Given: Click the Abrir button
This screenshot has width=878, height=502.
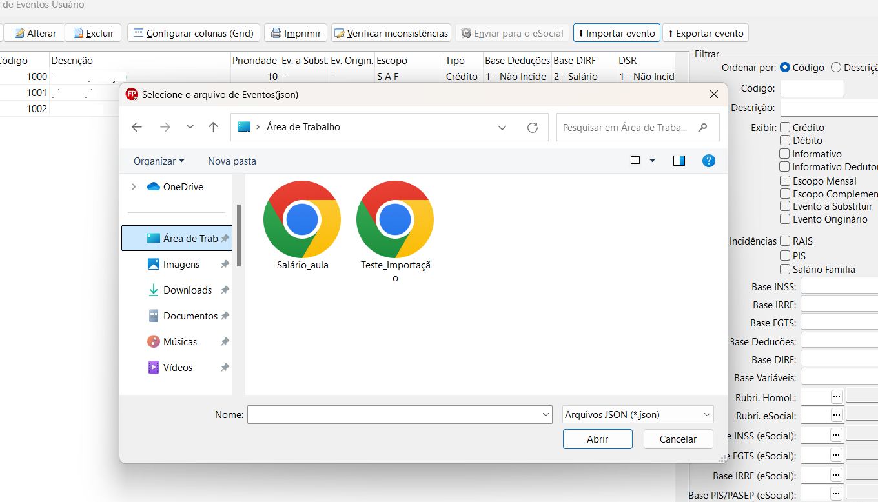Looking at the screenshot, I should click(597, 439).
